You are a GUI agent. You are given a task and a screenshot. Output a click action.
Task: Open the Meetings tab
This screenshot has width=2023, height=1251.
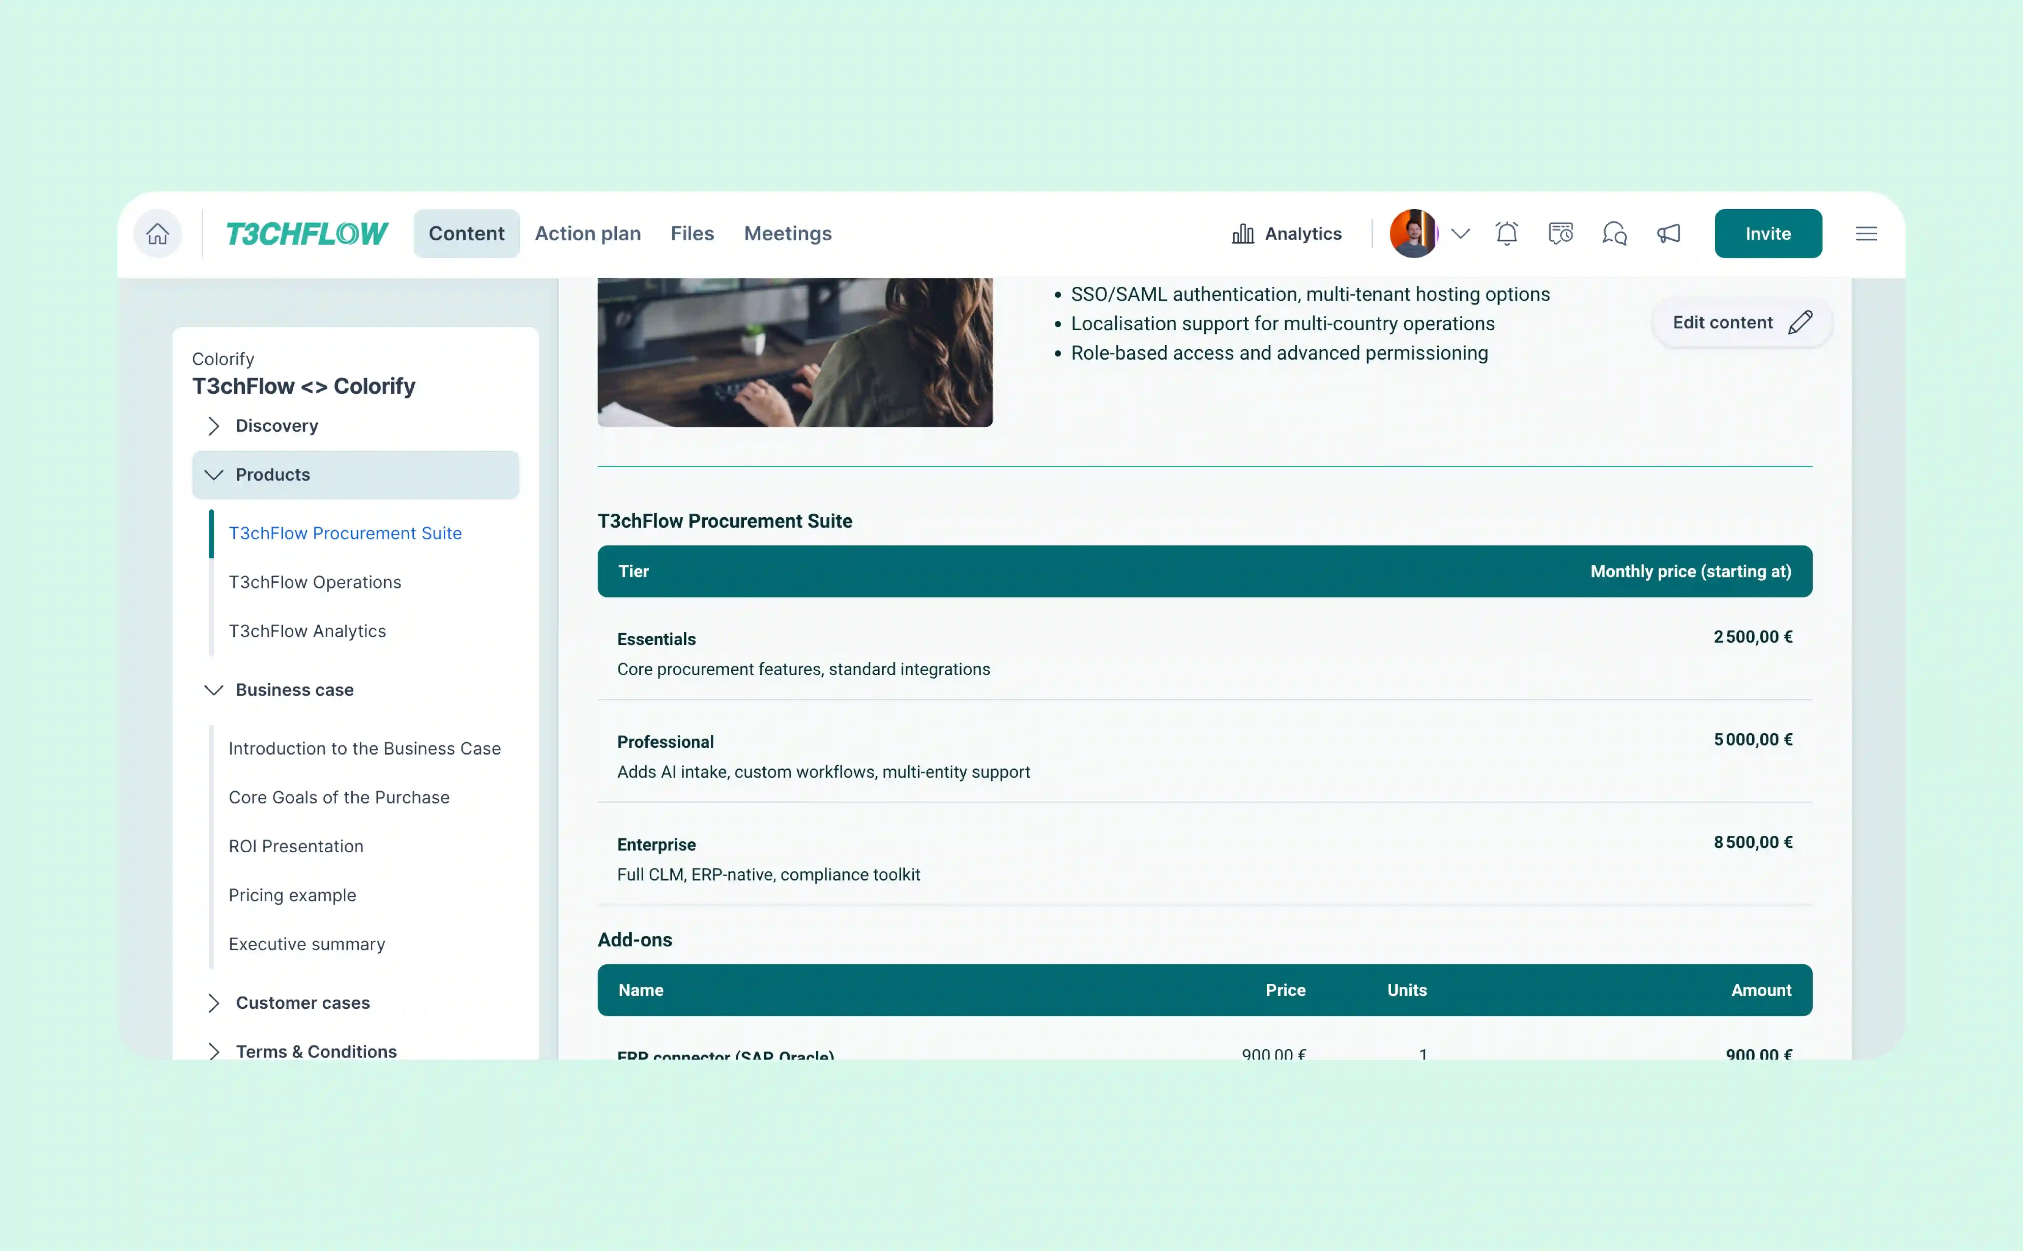[787, 233]
